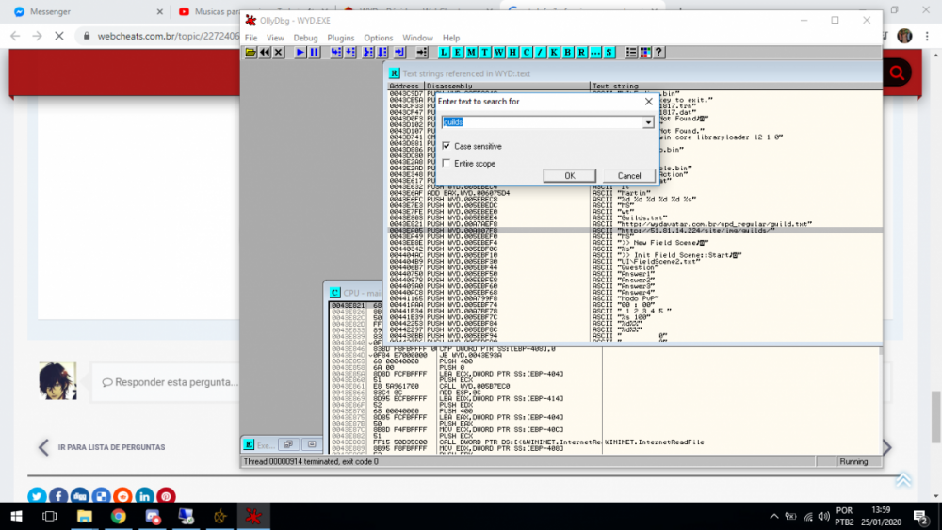Click the red search icon on webpage
The width and height of the screenshot is (942, 530).
[x=897, y=72]
